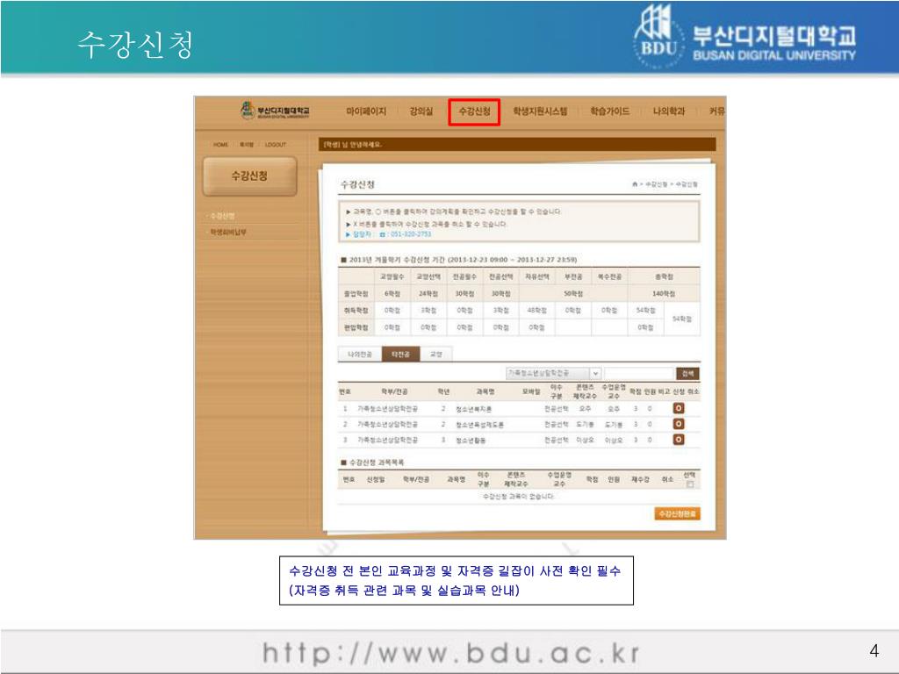899x674 pixels.
Task: Click the 140학점 total credits cell
Action: 664,293
